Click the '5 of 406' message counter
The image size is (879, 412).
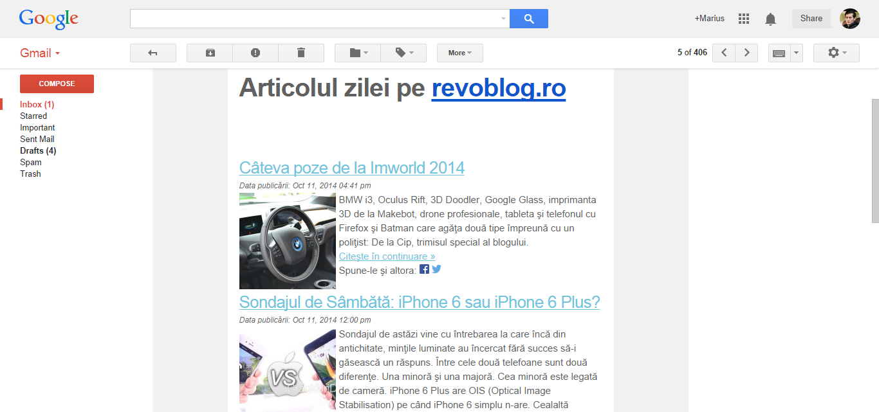(692, 53)
